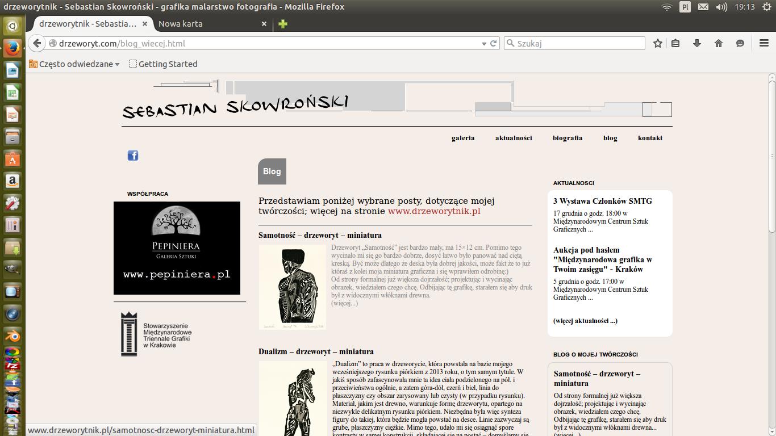Screen dimensions: 776x436
Task: Close the Nowa karta tab
Action: pyautogui.click(x=264, y=24)
